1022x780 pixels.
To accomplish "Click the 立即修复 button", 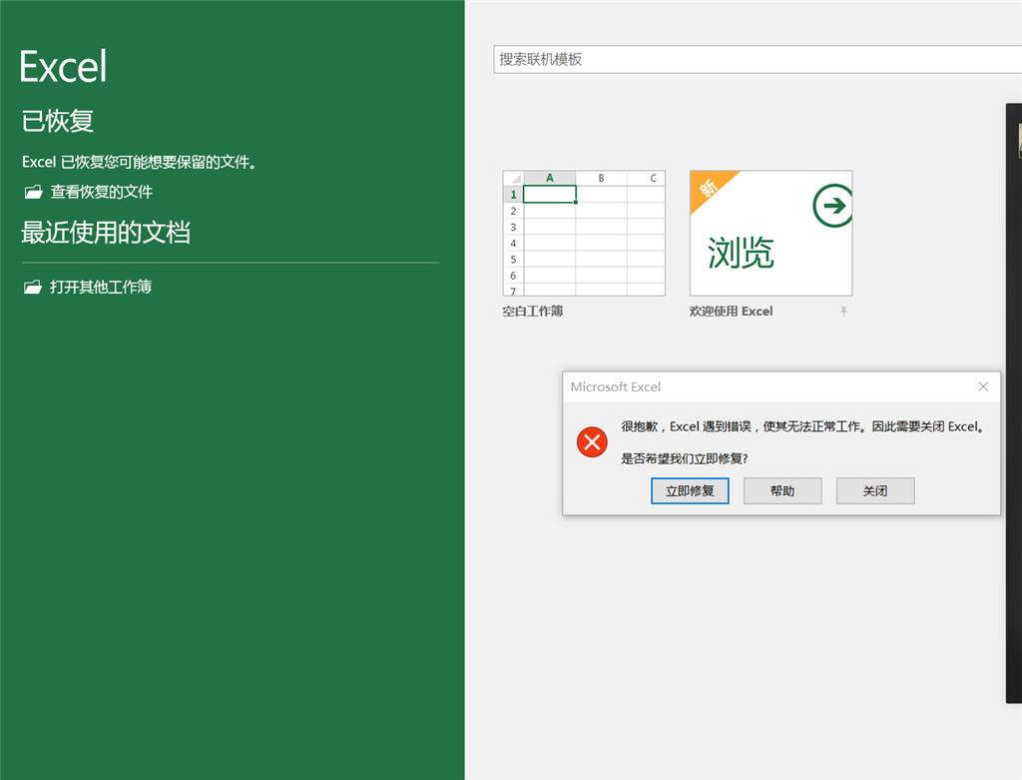I will (x=690, y=491).
